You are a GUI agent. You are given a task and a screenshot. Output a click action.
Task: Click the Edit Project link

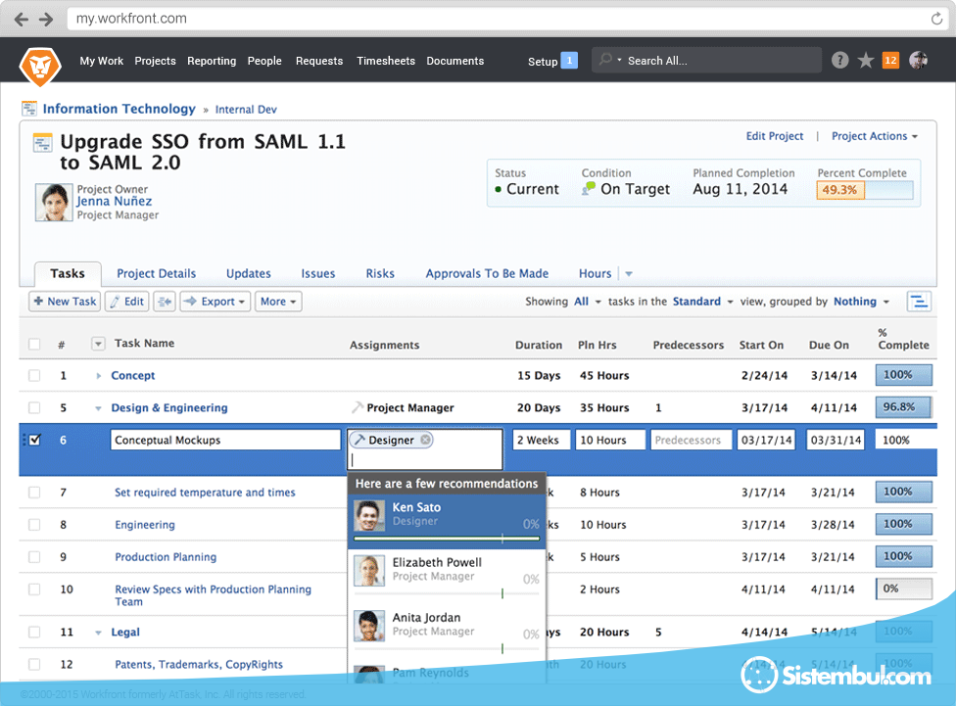coord(775,136)
